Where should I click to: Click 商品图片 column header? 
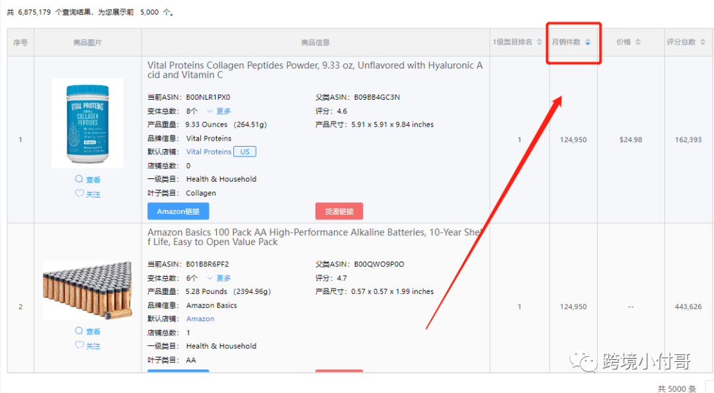pyautogui.click(x=87, y=42)
